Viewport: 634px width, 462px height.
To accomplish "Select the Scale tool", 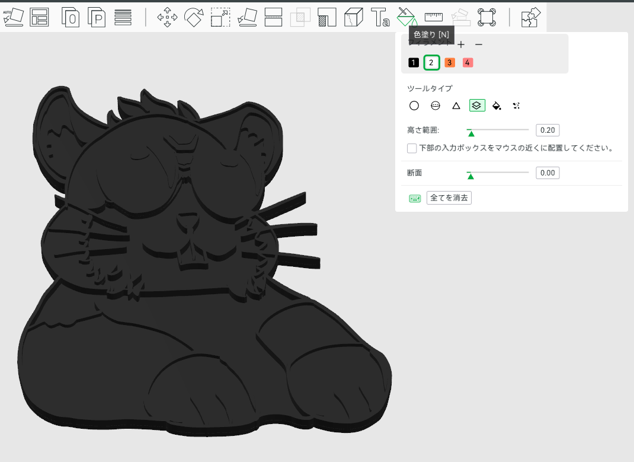I will coord(220,17).
